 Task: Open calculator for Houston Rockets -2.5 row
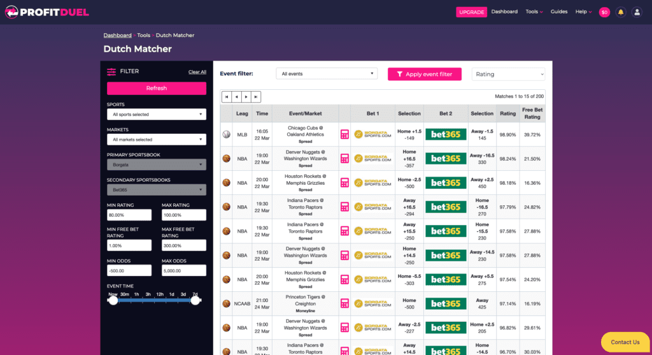point(344,183)
